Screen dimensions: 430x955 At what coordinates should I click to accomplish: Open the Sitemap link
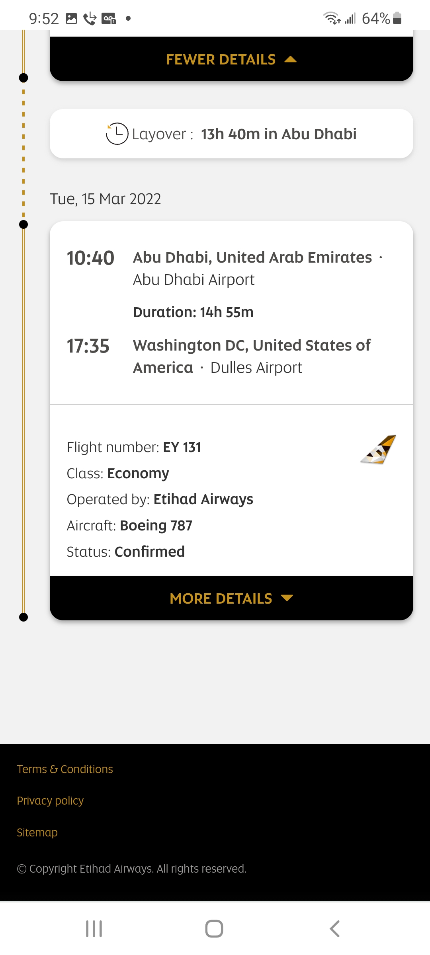[37, 832]
